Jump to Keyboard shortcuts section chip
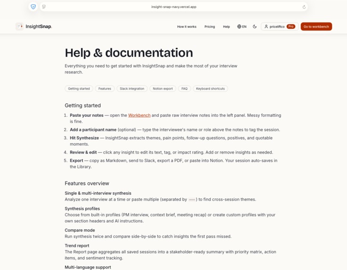Image resolution: width=347 pixels, height=270 pixels. click(210, 89)
